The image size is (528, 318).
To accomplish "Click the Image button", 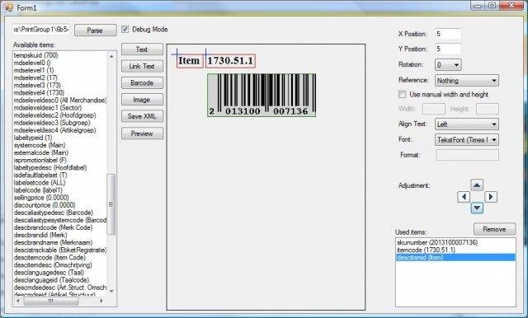I will [142, 100].
